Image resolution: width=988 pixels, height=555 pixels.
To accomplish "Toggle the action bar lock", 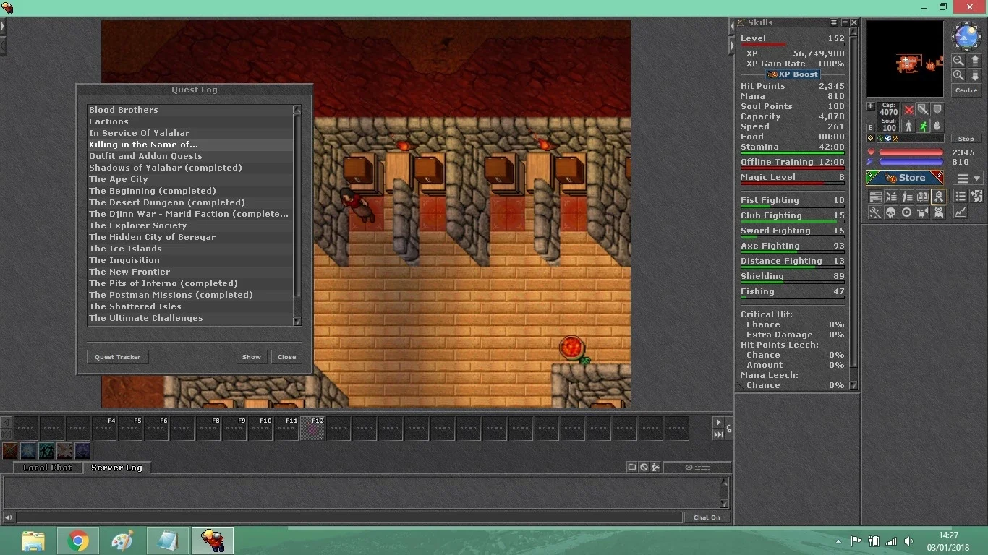I will 729,429.
